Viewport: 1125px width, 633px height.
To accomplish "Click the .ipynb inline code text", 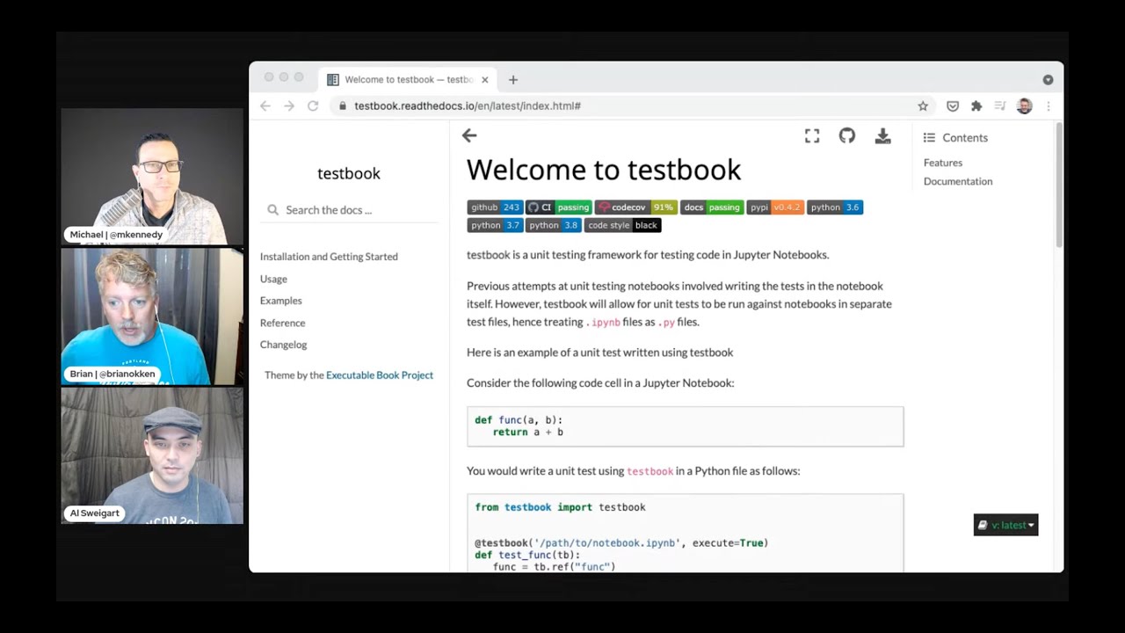I will (604, 323).
